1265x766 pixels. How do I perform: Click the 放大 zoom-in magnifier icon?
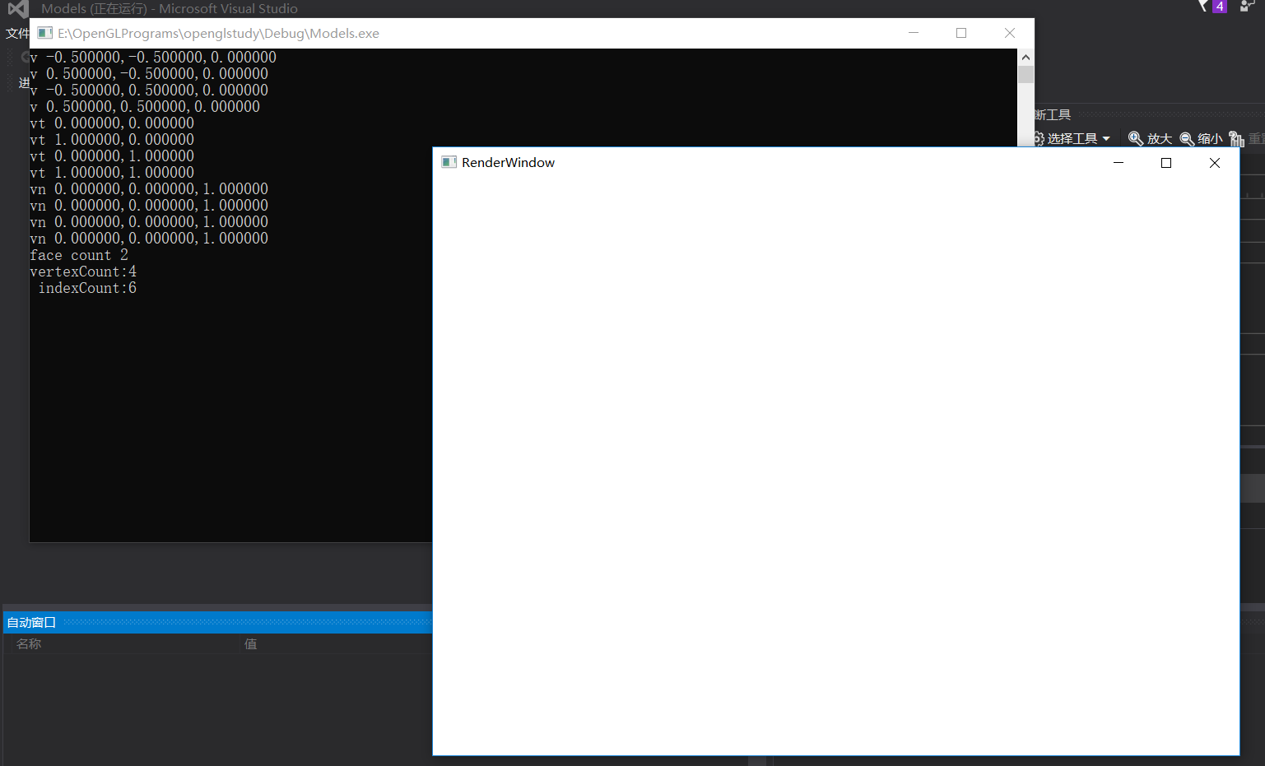point(1136,138)
